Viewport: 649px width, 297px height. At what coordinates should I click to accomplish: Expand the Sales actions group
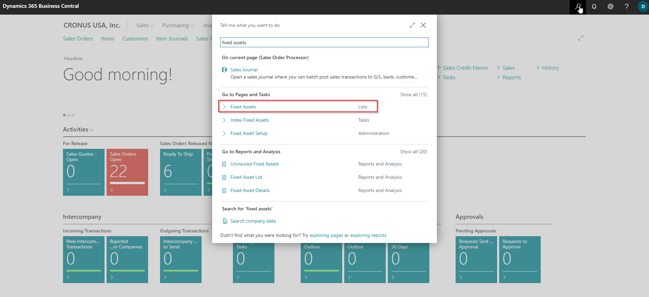point(506,68)
